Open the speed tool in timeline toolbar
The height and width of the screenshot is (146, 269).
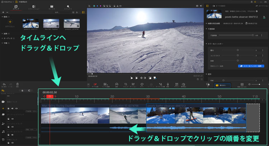[117, 85]
